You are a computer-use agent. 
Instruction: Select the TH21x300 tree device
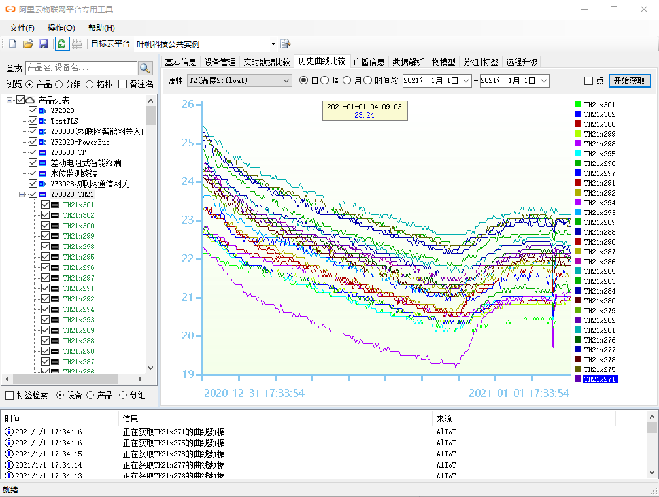click(78, 226)
